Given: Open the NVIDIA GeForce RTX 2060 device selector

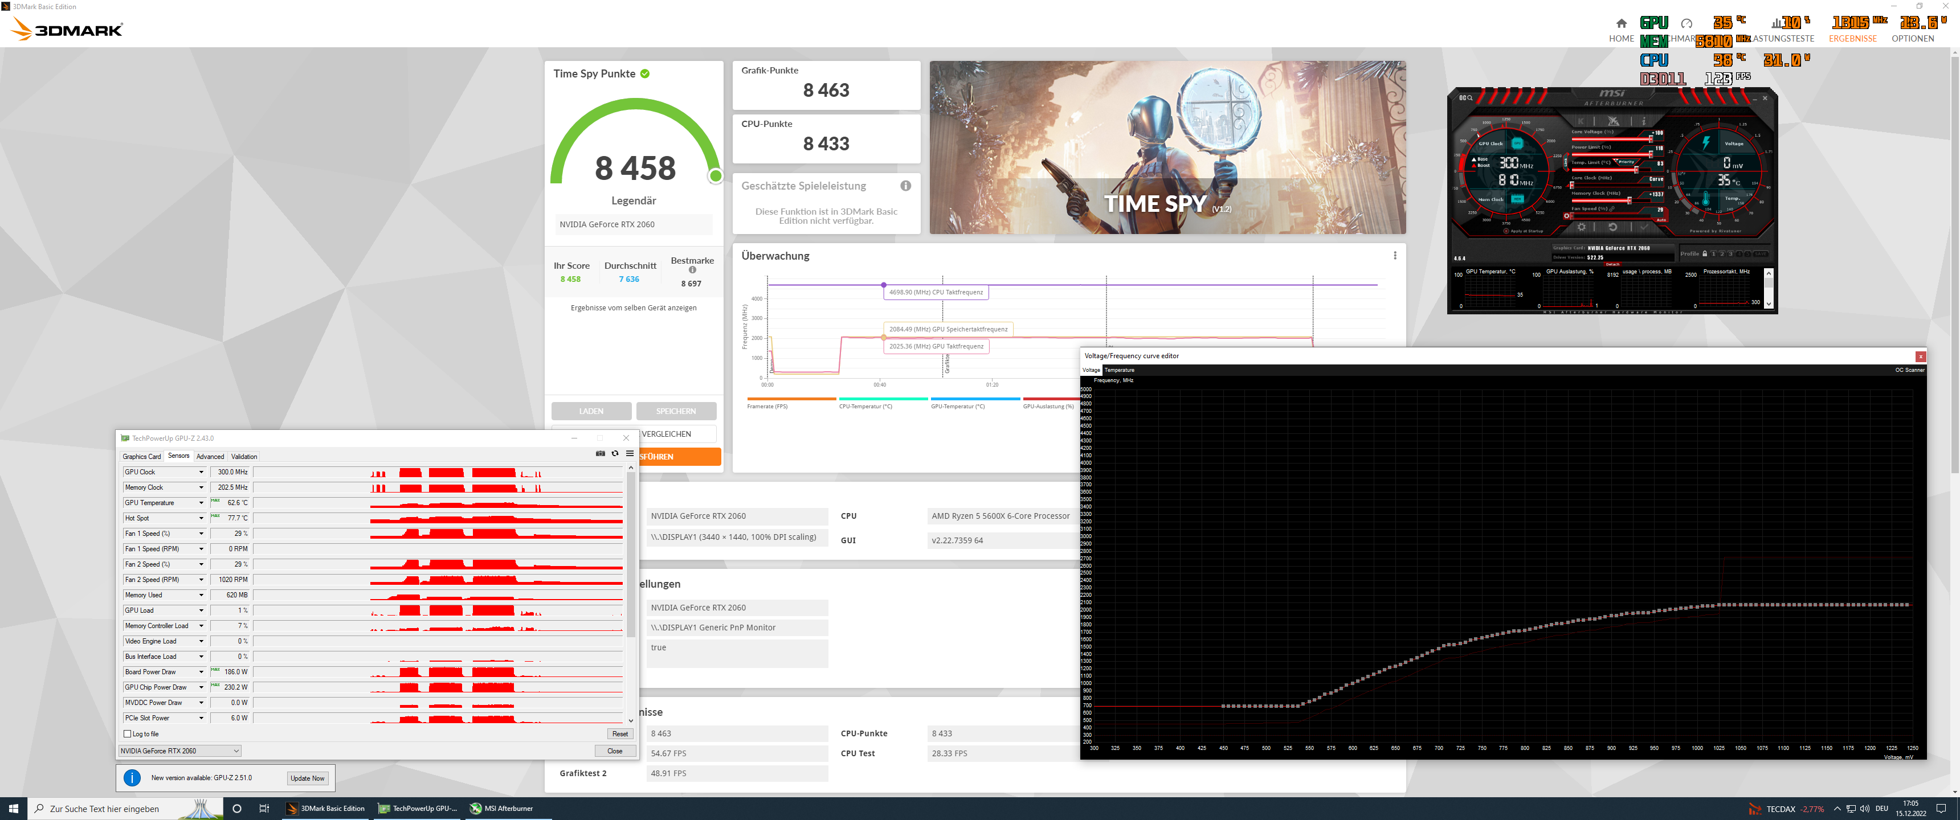Looking at the screenshot, I should [179, 751].
